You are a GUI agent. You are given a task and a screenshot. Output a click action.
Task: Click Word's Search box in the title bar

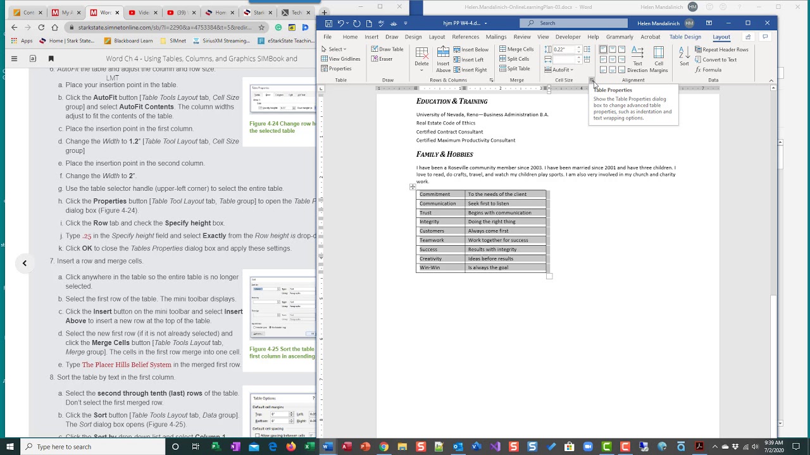tap(573, 23)
